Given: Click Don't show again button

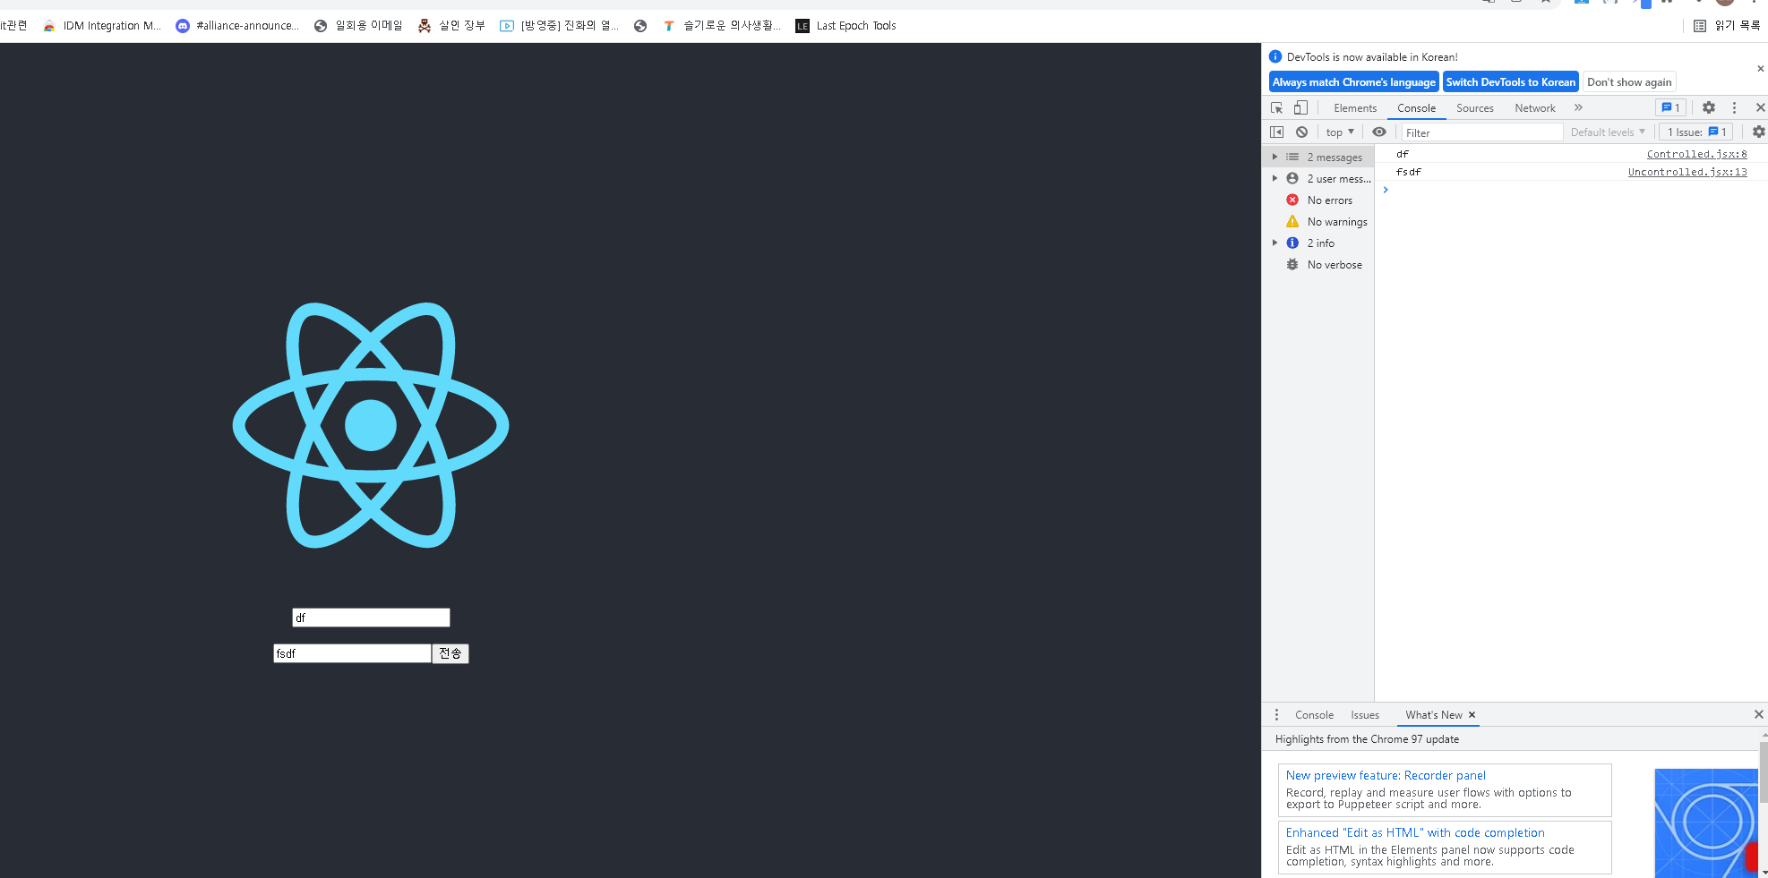Looking at the screenshot, I should [x=1629, y=82].
